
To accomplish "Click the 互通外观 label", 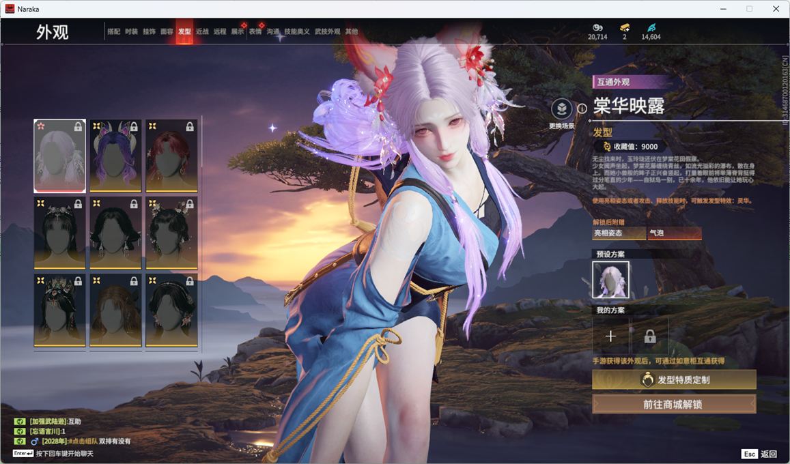I will [613, 82].
